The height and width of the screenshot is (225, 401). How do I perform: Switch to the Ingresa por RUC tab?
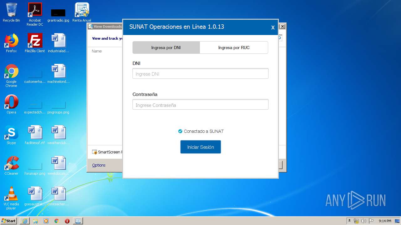pos(234,47)
